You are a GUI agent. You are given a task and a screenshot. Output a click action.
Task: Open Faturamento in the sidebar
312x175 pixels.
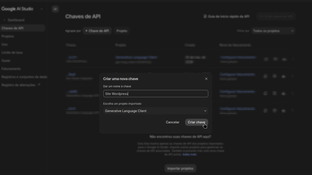(x=11, y=69)
